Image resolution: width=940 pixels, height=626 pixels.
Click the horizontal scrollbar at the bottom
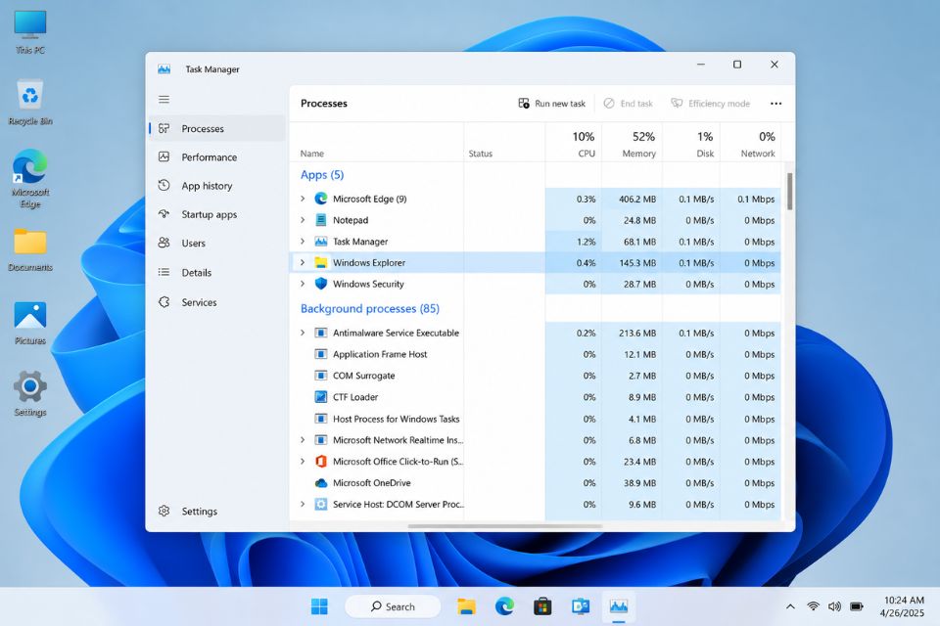pos(505,526)
